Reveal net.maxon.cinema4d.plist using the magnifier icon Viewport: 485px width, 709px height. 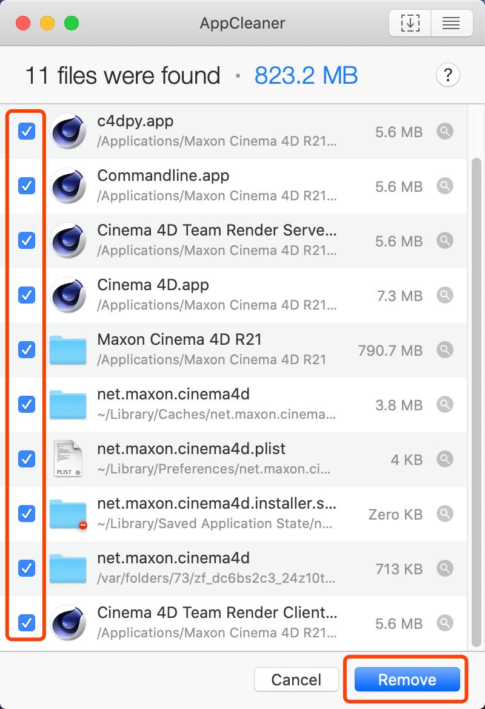tap(445, 459)
